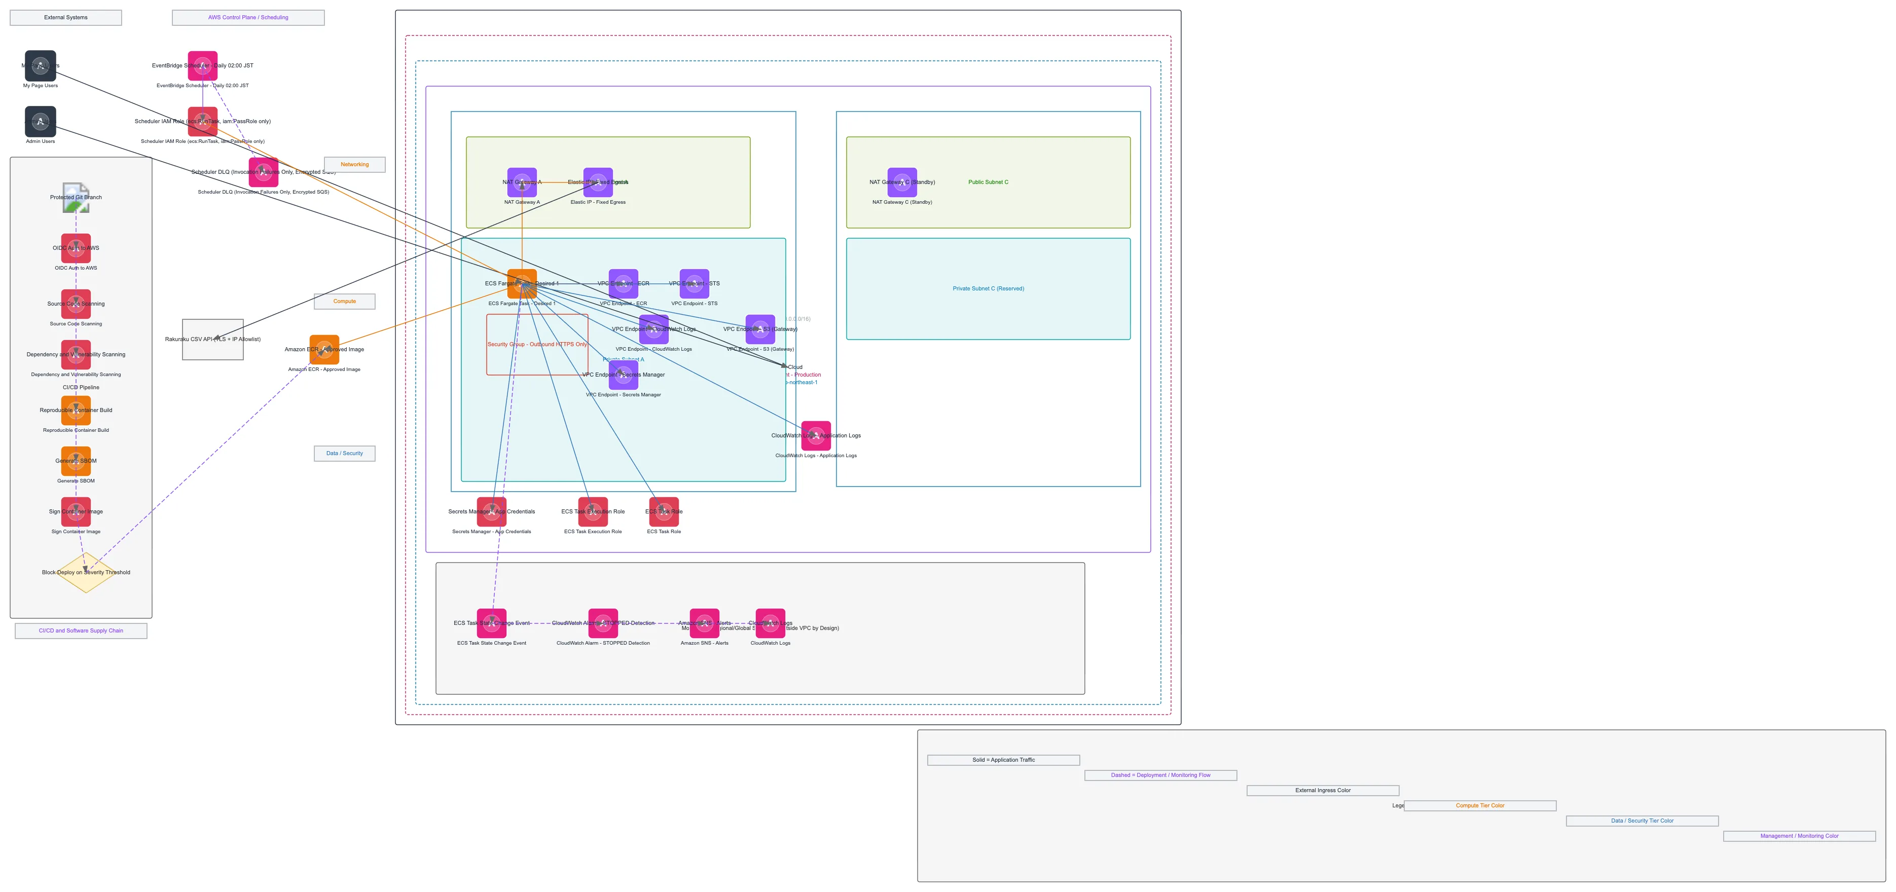Click the Scheduler DLQ SQS icon
This screenshot has height=892, width=1896.
pyautogui.click(x=264, y=172)
